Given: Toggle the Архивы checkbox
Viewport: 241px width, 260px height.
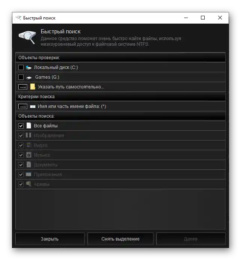Looking at the screenshot, I should pos(21,184).
